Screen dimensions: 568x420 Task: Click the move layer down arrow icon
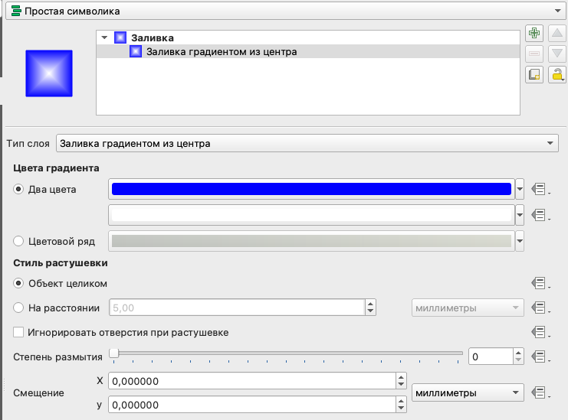557,54
